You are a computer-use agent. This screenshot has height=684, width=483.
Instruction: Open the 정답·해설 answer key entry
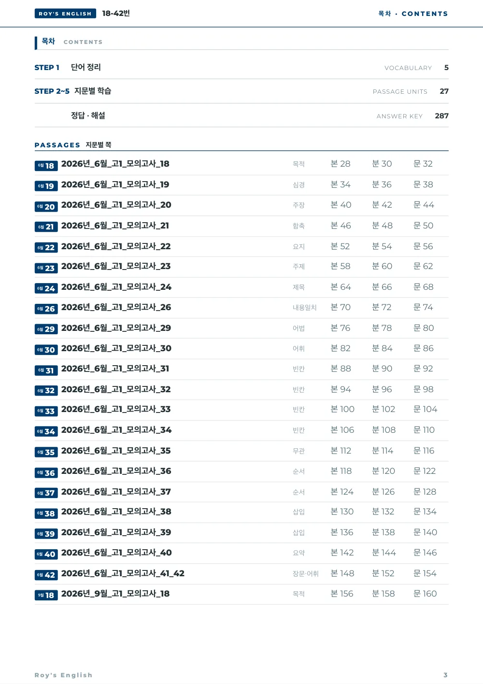(x=241, y=116)
